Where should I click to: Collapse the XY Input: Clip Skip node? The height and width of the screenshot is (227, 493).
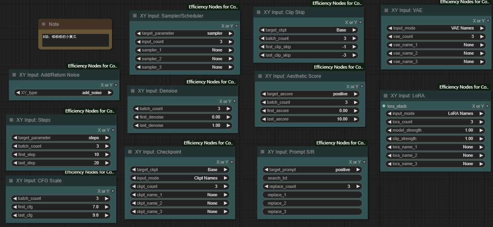click(x=258, y=12)
